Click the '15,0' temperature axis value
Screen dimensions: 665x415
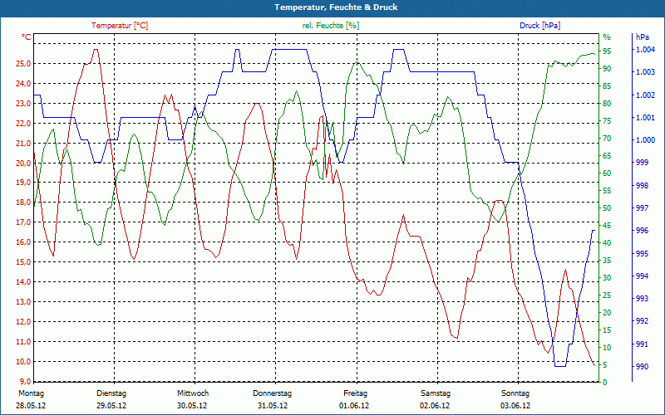point(23,262)
